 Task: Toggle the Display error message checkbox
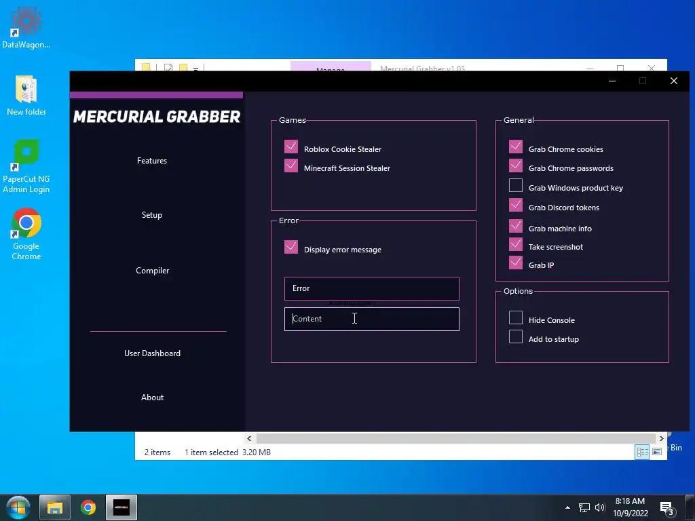[291, 247]
